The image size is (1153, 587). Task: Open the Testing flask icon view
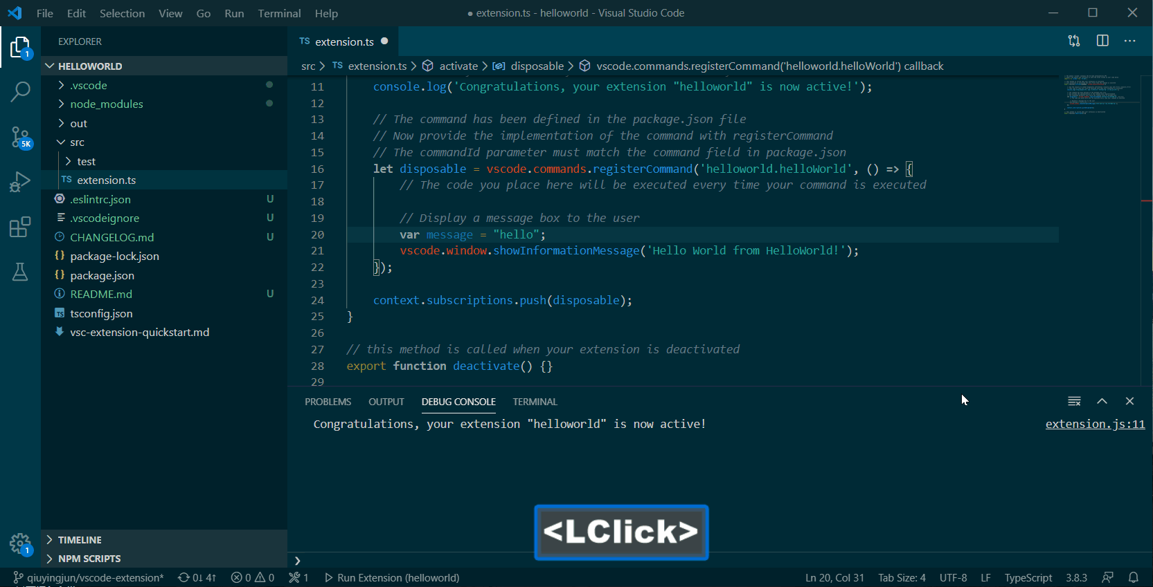click(x=20, y=272)
